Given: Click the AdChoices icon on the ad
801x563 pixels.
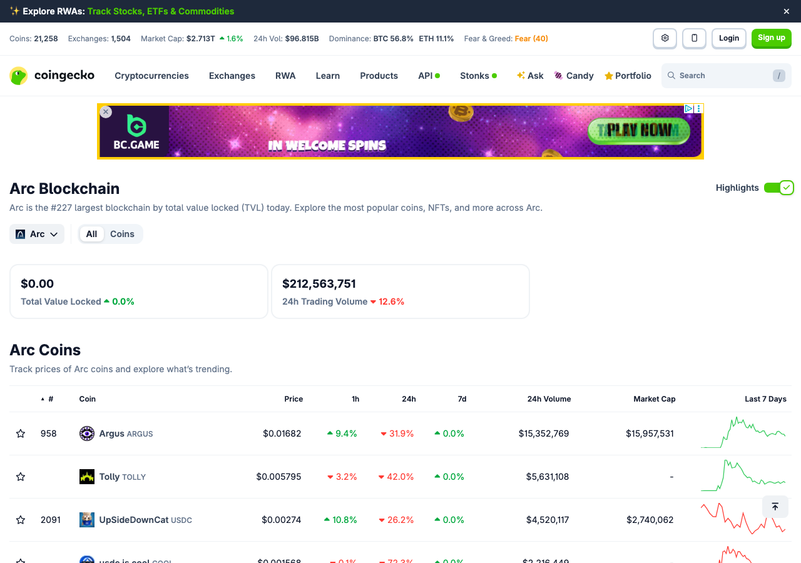Looking at the screenshot, I should [x=688, y=108].
